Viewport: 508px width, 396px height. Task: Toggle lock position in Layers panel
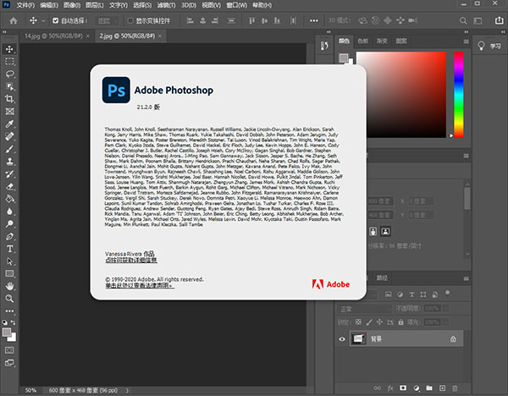[x=379, y=322]
